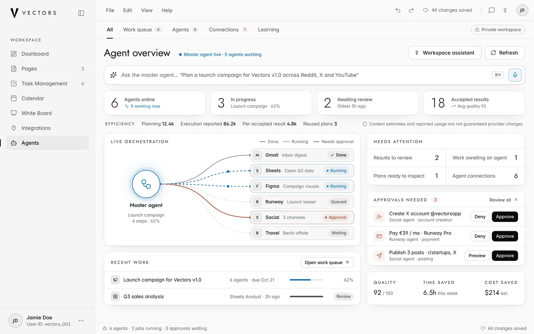This screenshot has width=534, height=334.
Task: Approve the Pay €39 Runway Pro request
Action: [x=505, y=236]
